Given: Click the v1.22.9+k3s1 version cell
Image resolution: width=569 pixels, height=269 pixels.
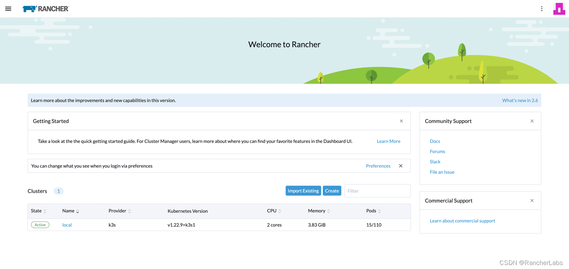Looking at the screenshot, I should coord(181,225).
